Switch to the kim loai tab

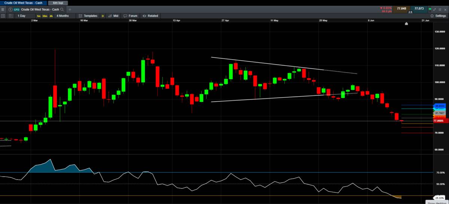tap(57, 3)
